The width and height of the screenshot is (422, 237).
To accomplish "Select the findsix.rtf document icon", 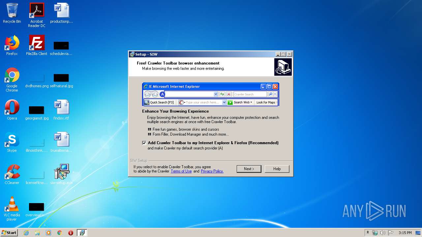I will pos(61,110).
